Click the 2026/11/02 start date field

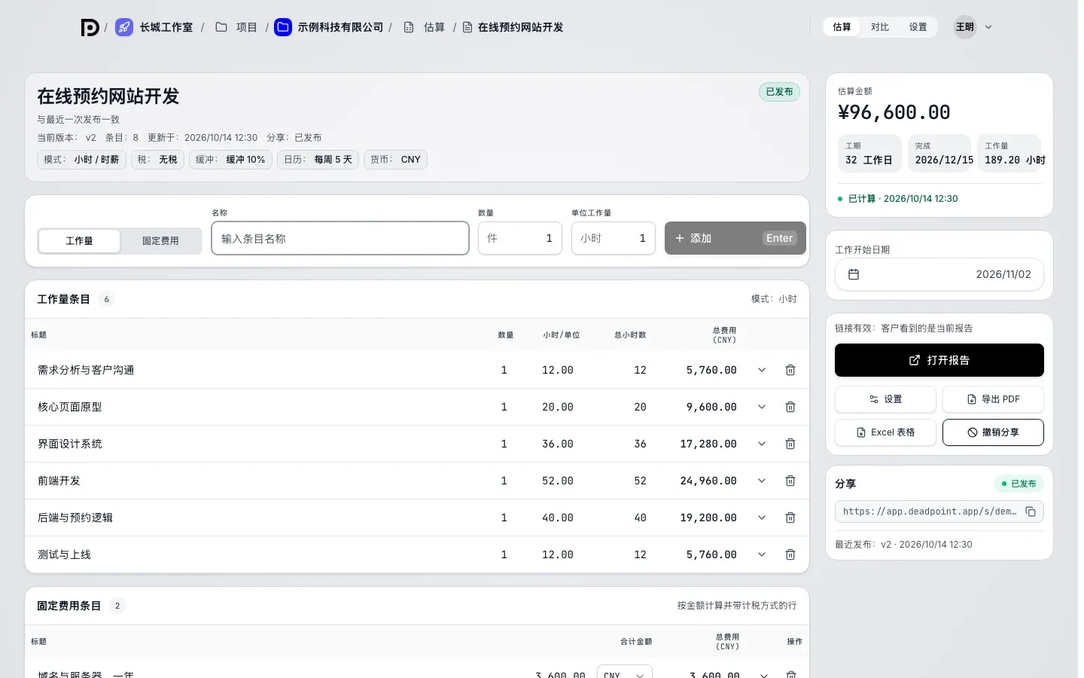pos(939,274)
